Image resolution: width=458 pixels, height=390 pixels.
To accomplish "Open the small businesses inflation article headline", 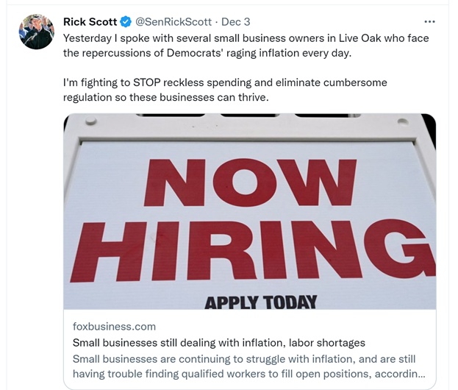I will point(218,343).
